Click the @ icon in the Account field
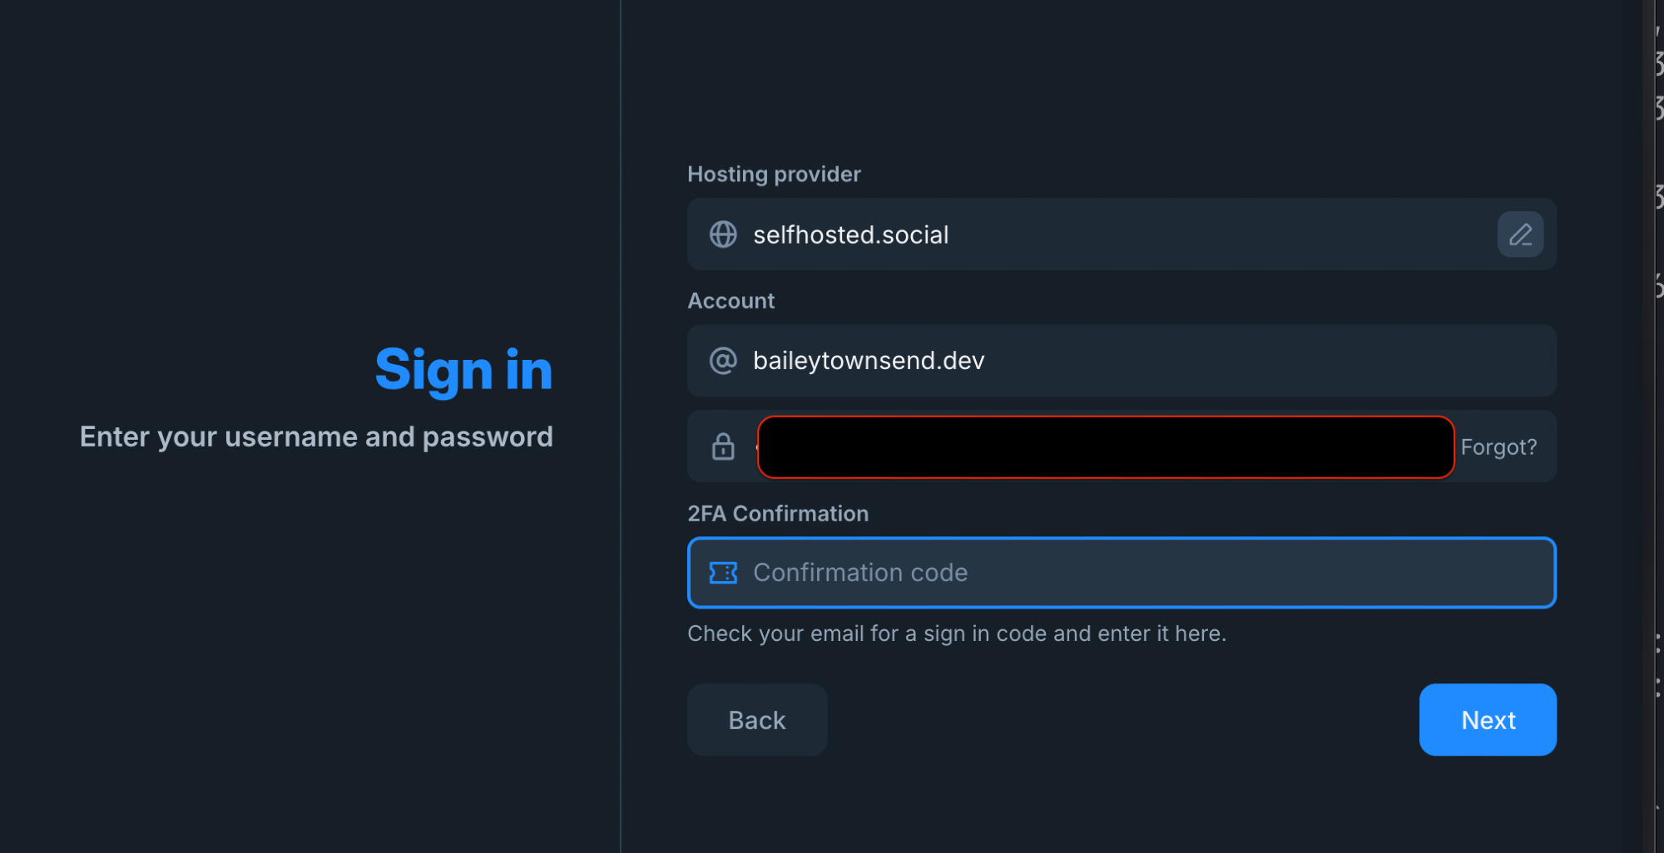 [723, 361]
